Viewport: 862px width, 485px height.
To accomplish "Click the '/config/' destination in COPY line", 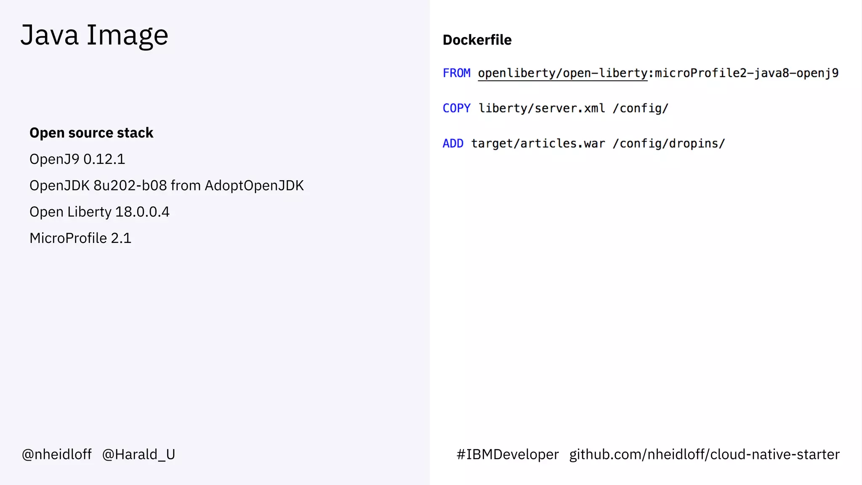I will pos(640,109).
